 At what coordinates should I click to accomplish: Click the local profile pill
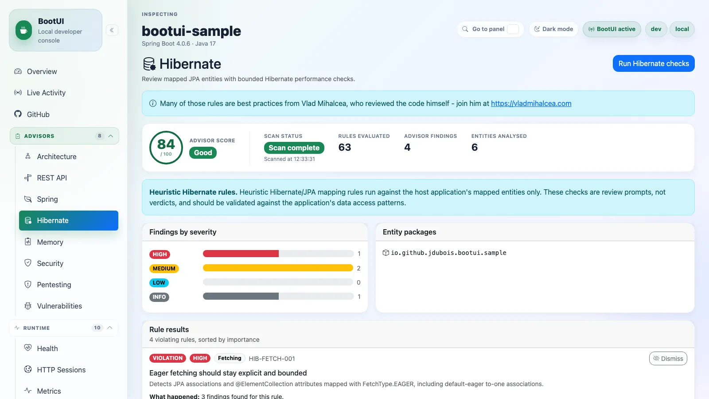tap(682, 29)
